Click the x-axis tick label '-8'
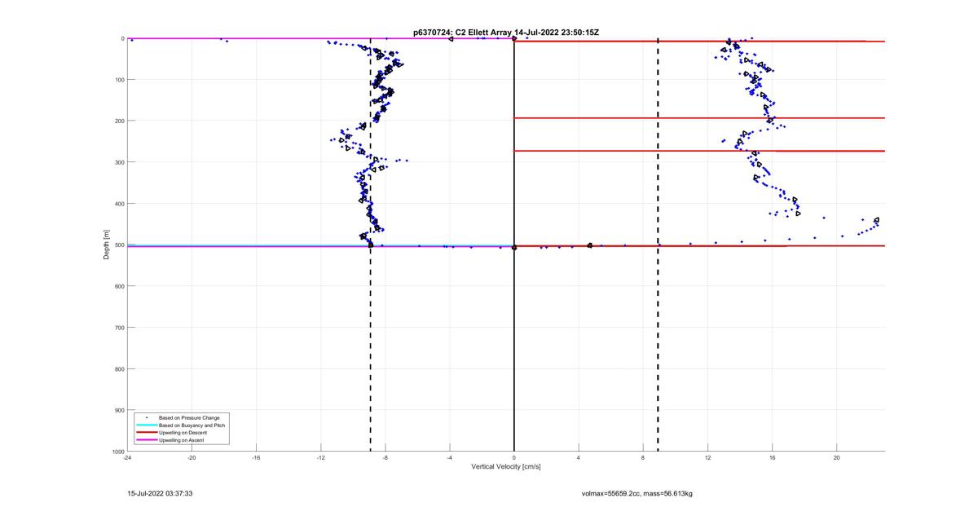 (385, 457)
